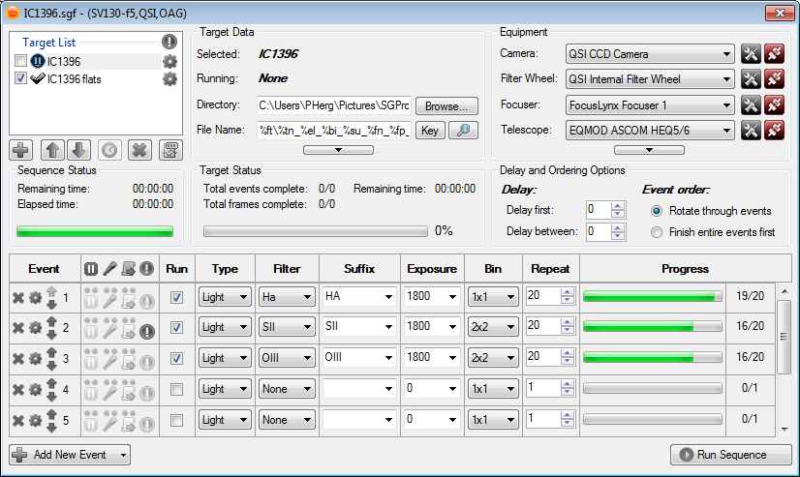Open Camera dropdown showing QSI CCD Camera
This screenshot has width=800, height=477.
click(x=650, y=53)
